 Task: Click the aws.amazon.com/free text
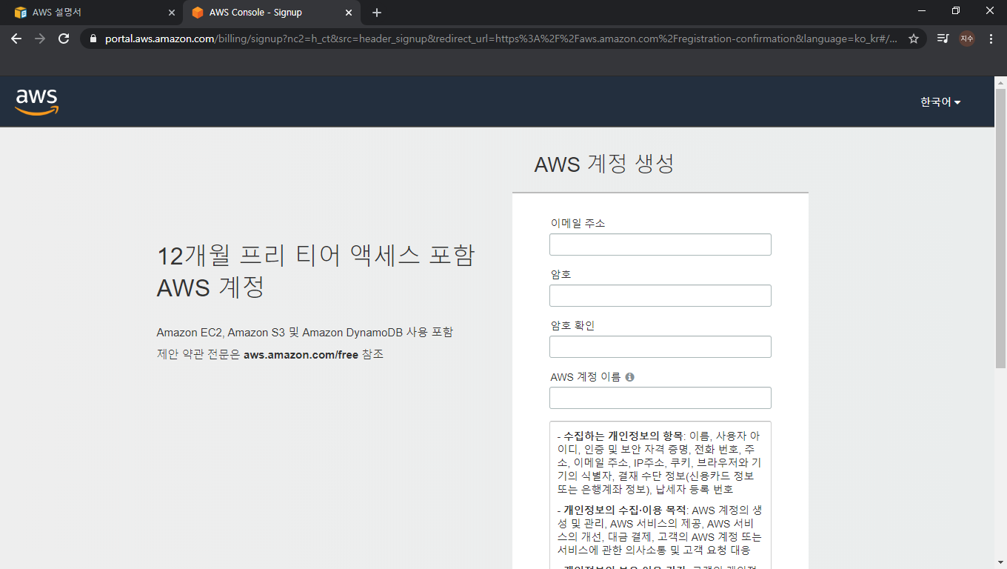coord(301,354)
